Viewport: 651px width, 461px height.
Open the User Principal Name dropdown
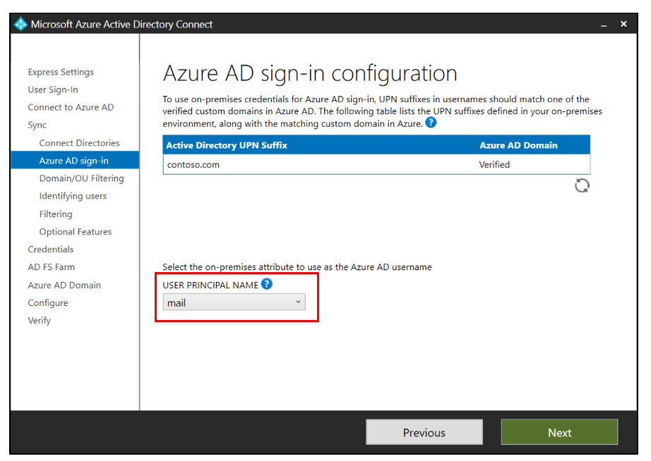click(x=234, y=302)
